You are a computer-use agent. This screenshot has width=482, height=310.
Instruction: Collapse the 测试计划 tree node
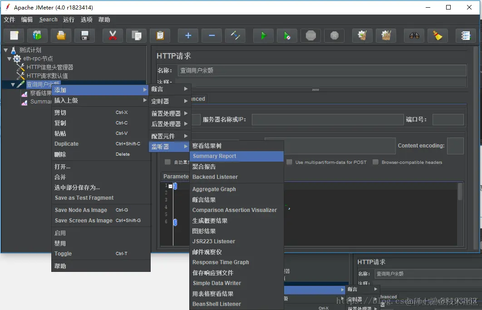pyautogui.click(x=5, y=50)
